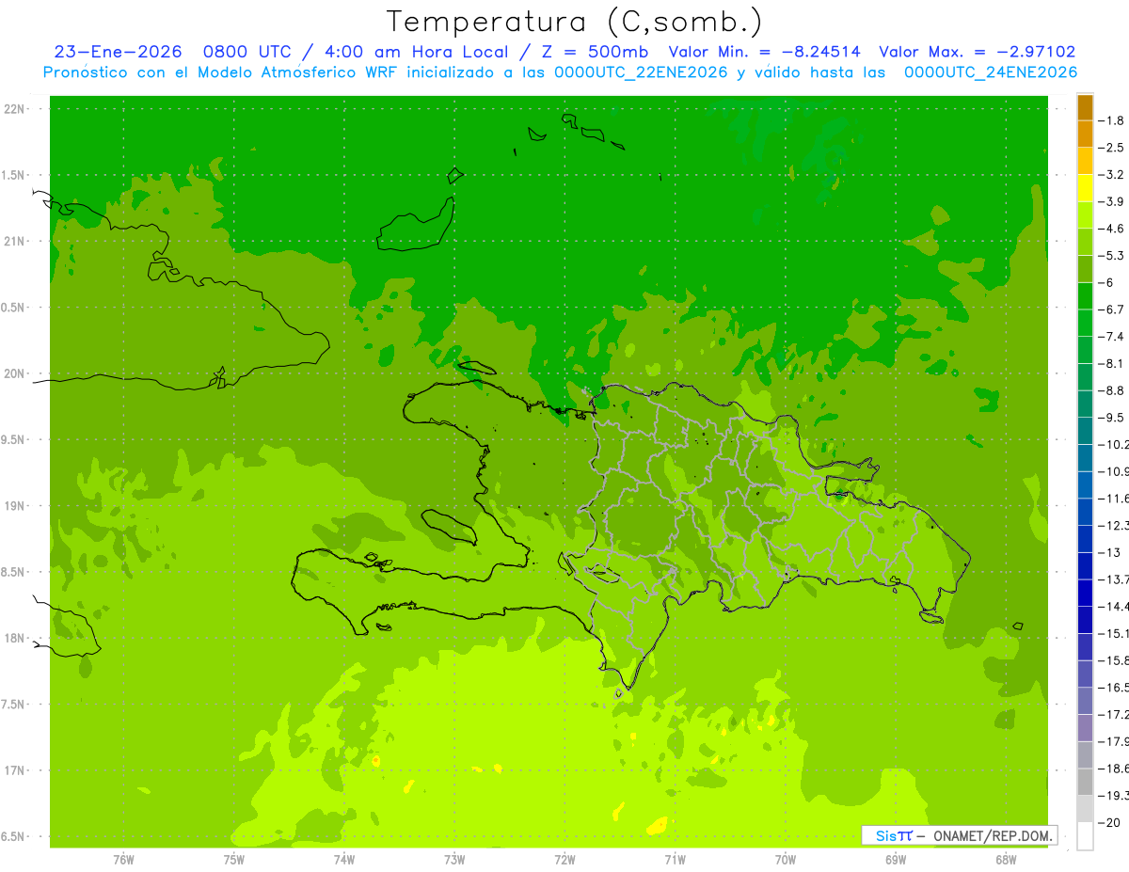This screenshot has width=1129, height=872.
Task: Click the -8.1 legend value
Action: pos(1111,363)
